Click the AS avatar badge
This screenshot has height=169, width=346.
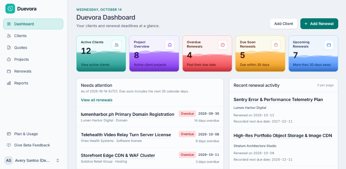[x=8, y=161]
